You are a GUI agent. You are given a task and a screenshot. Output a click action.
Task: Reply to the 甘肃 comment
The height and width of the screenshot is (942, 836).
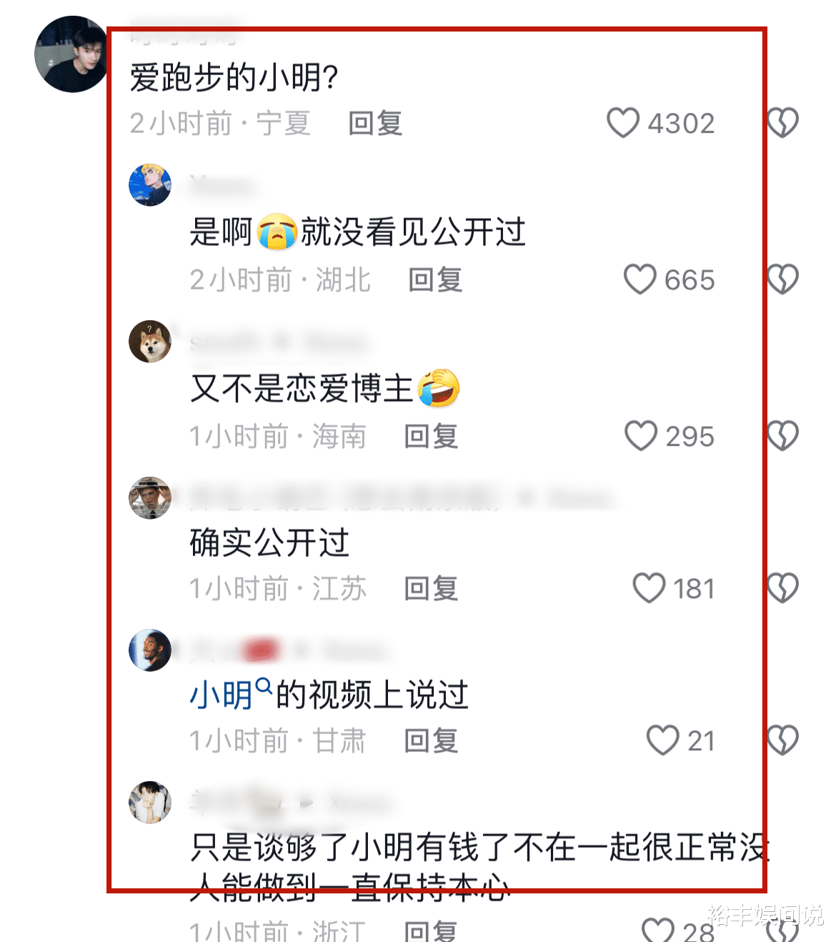click(x=432, y=740)
